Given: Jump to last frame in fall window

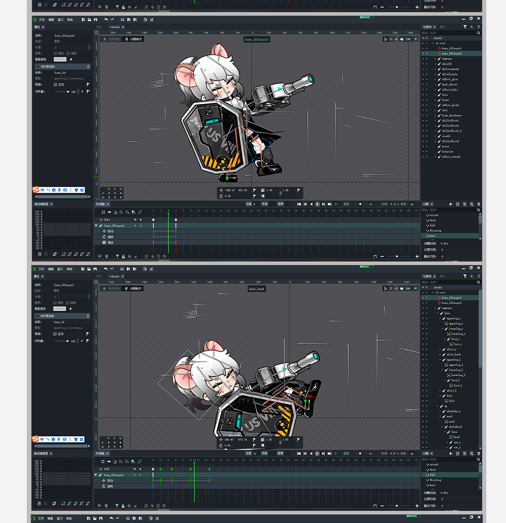Looking at the screenshot, I should pos(329,453).
